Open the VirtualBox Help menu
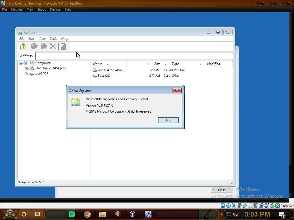Image resolution: width=294 pixels, height=220 pixels. click(x=68, y=9)
